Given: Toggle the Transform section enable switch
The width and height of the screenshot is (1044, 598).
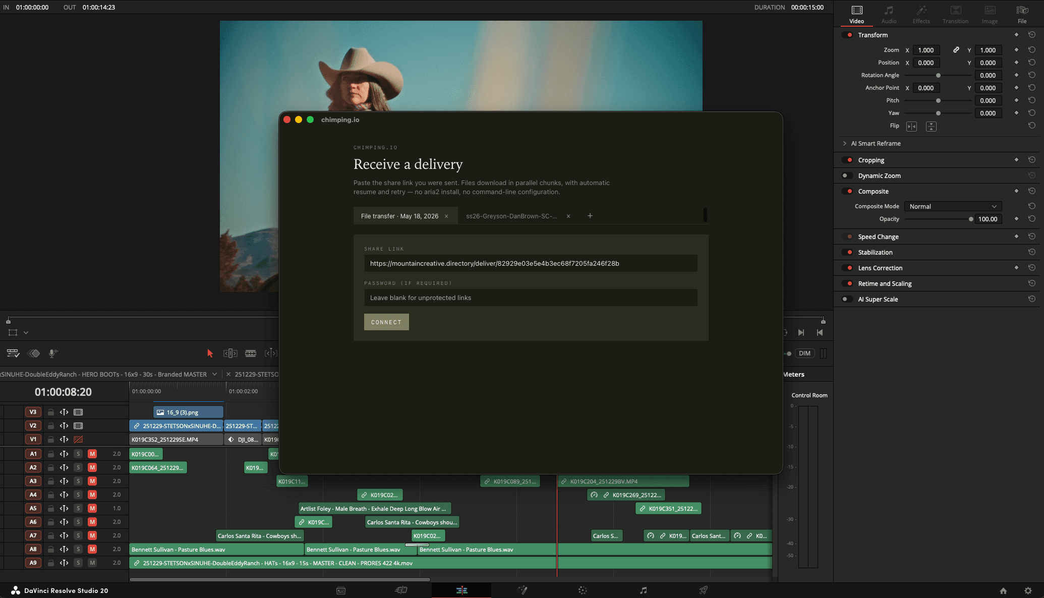Looking at the screenshot, I should click(x=848, y=35).
